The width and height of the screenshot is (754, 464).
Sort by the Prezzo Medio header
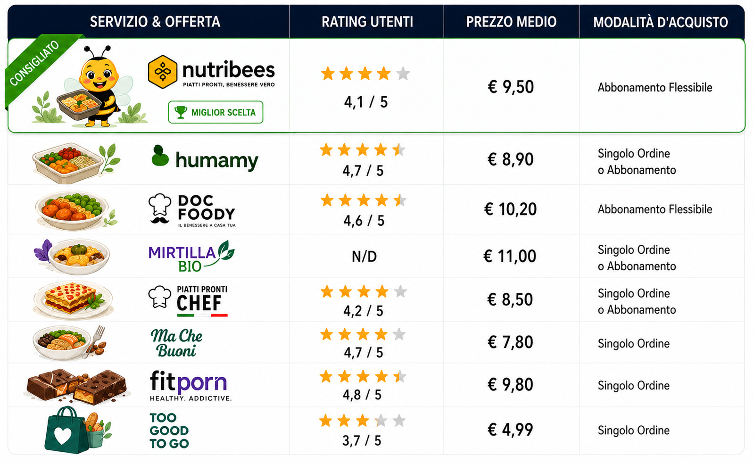pos(512,22)
